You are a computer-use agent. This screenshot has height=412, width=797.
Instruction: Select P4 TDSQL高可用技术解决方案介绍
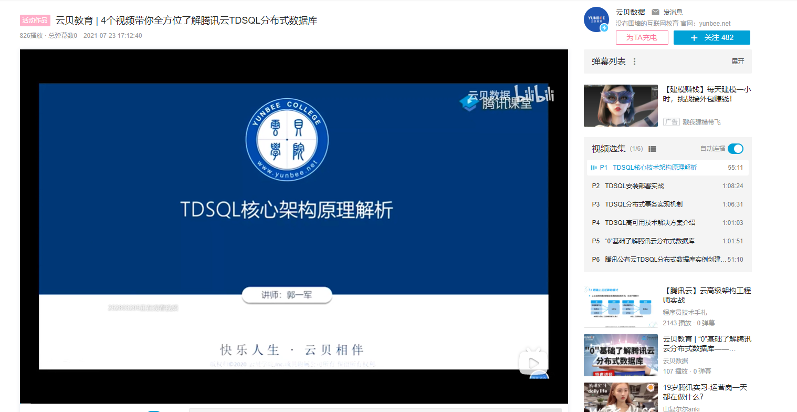pyautogui.click(x=668, y=223)
